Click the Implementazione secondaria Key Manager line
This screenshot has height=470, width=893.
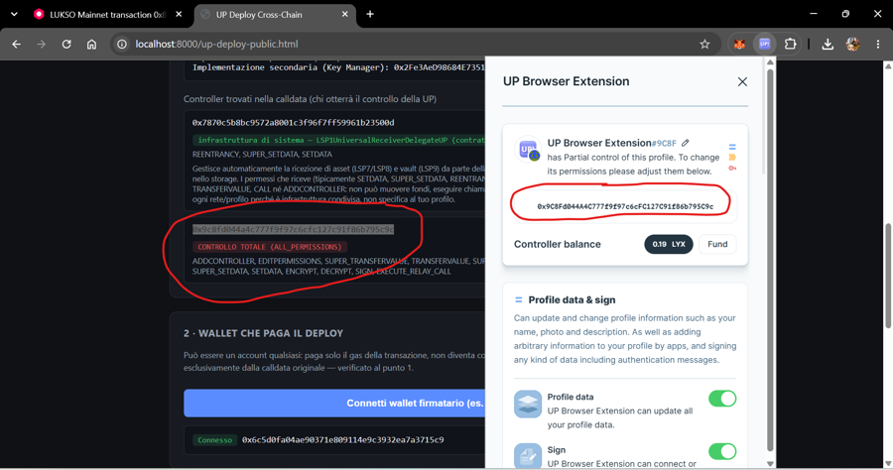[x=338, y=67]
